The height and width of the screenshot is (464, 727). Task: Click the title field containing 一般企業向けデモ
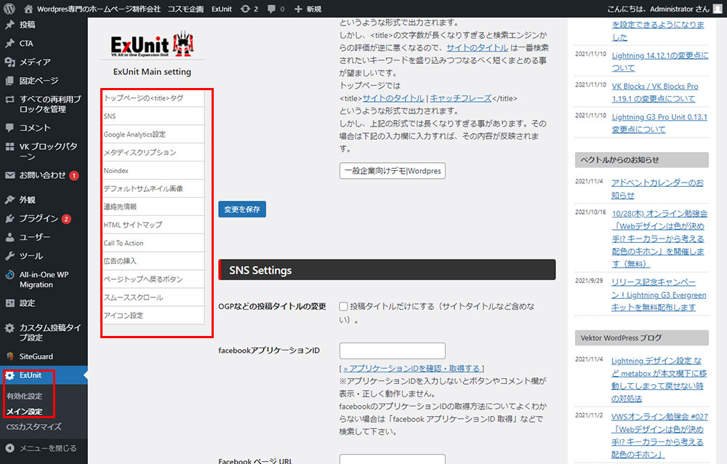392,171
